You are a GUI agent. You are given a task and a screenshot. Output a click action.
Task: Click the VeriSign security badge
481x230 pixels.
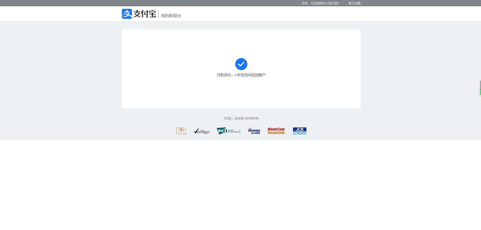pyautogui.click(x=202, y=131)
